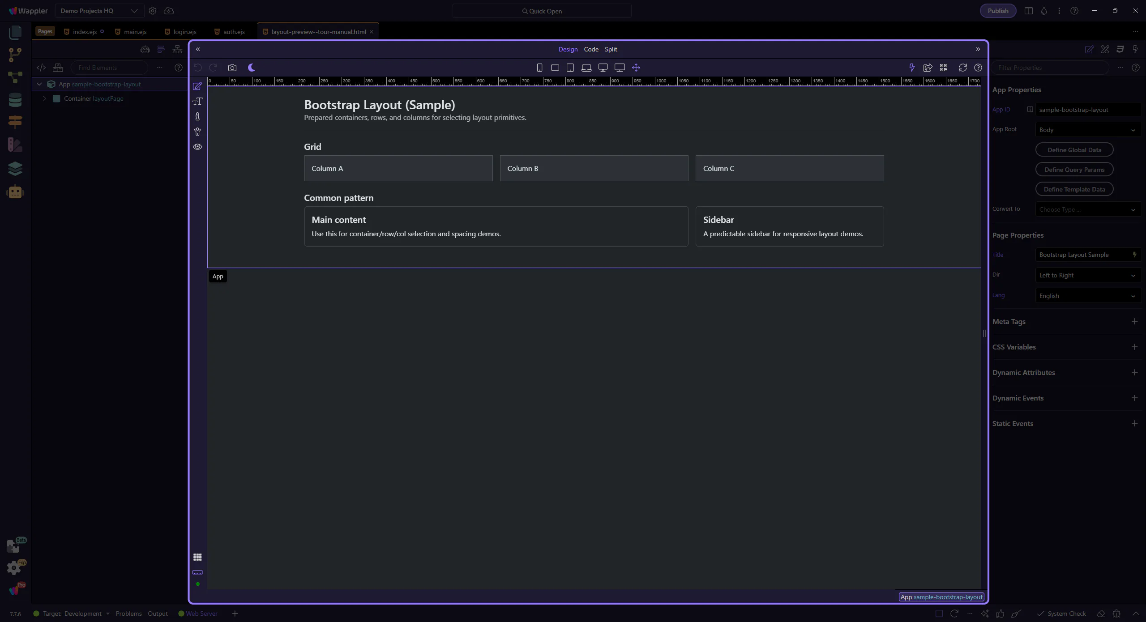Switch to the Code view tab

pos(591,49)
